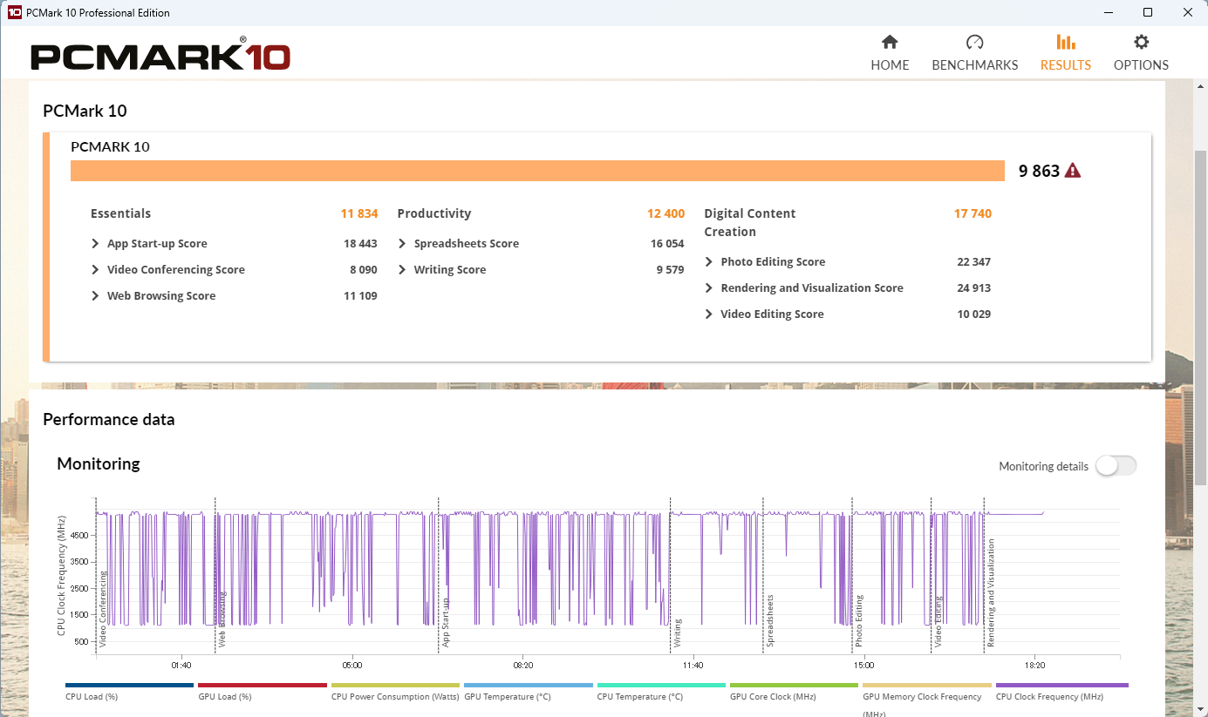Click the Writing marker in the monitoring chart
Image resolution: width=1208 pixels, height=717 pixels.
point(677,632)
